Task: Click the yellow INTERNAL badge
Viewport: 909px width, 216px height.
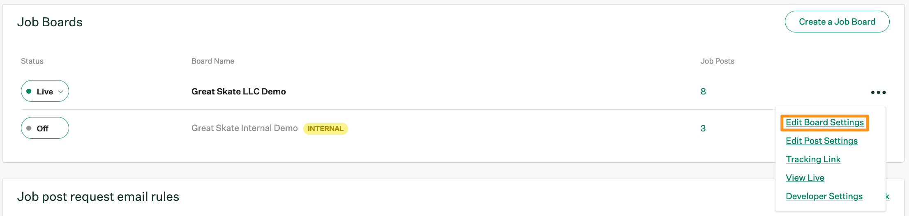Action: (325, 129)
